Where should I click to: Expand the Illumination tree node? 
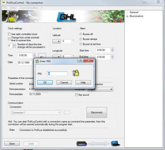[127, 16]
